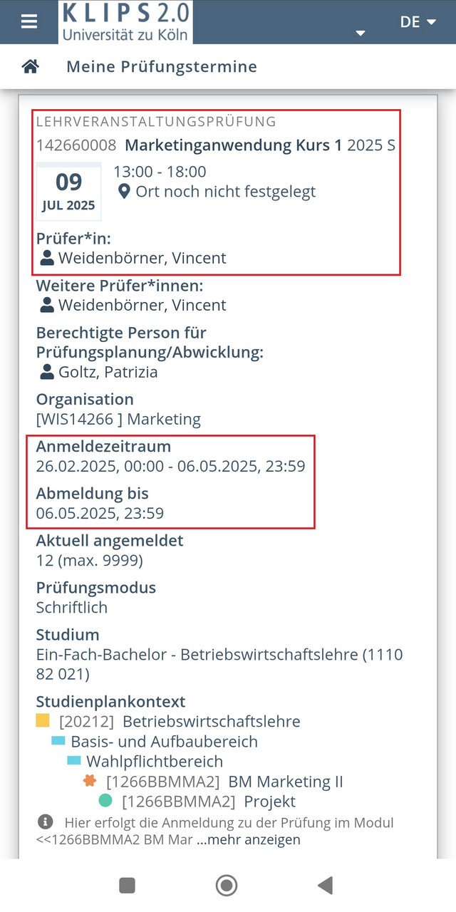This screenshot has width=456, height=912.
Task: Open the user dropdown arrow in header
Action: pyautogui.click(x=361, y=33)
